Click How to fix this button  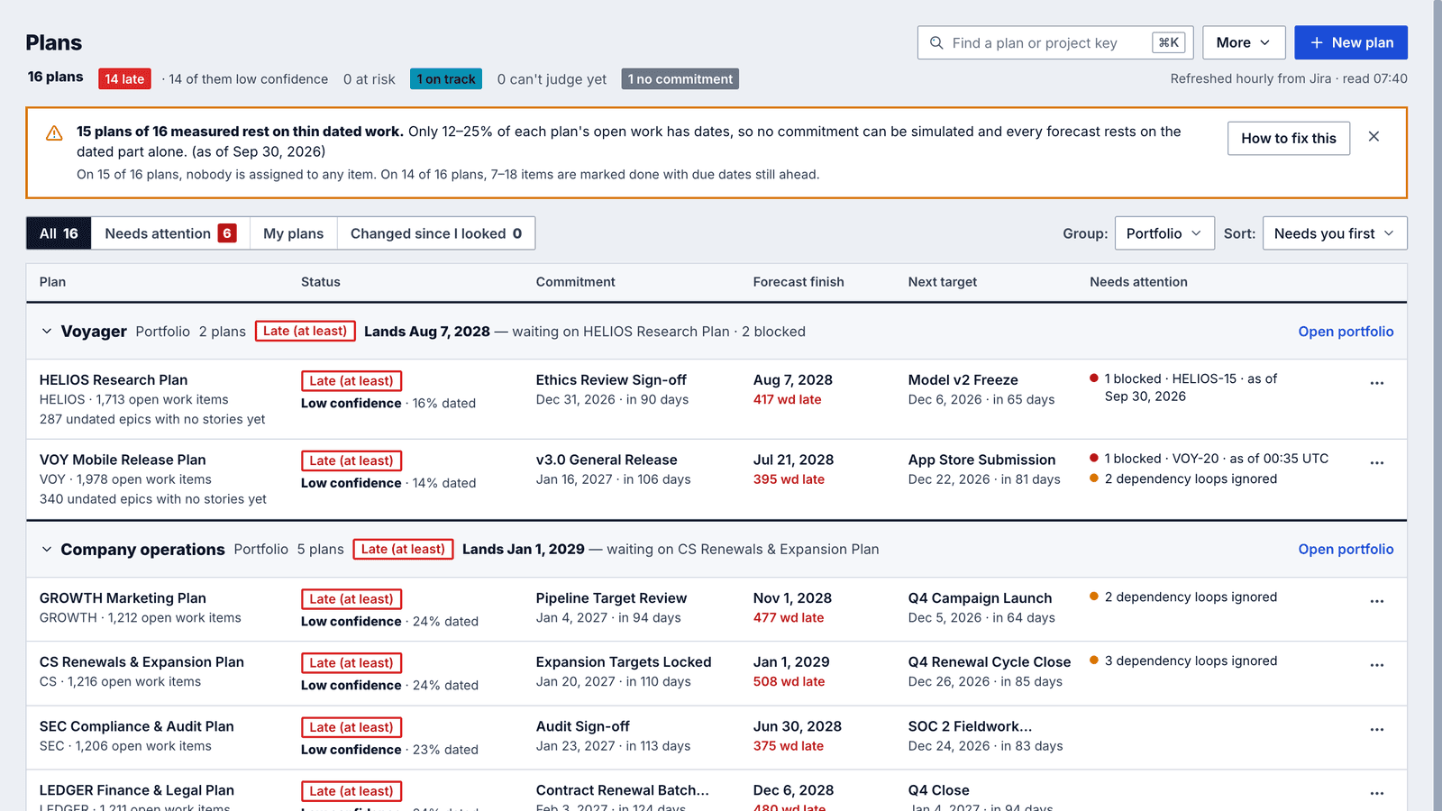click(1288, 138)
